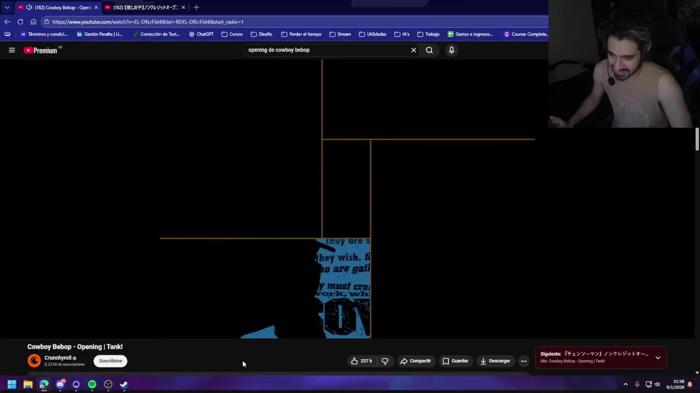Switch to the Cowboy Bebop Opening tab
The image size is (700, 393).
point(57,8)
